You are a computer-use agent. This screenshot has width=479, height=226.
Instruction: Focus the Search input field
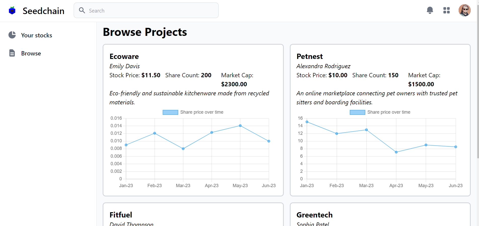151,11
